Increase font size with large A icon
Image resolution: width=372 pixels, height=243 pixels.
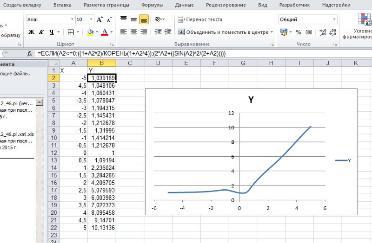(x=100, y=19)
